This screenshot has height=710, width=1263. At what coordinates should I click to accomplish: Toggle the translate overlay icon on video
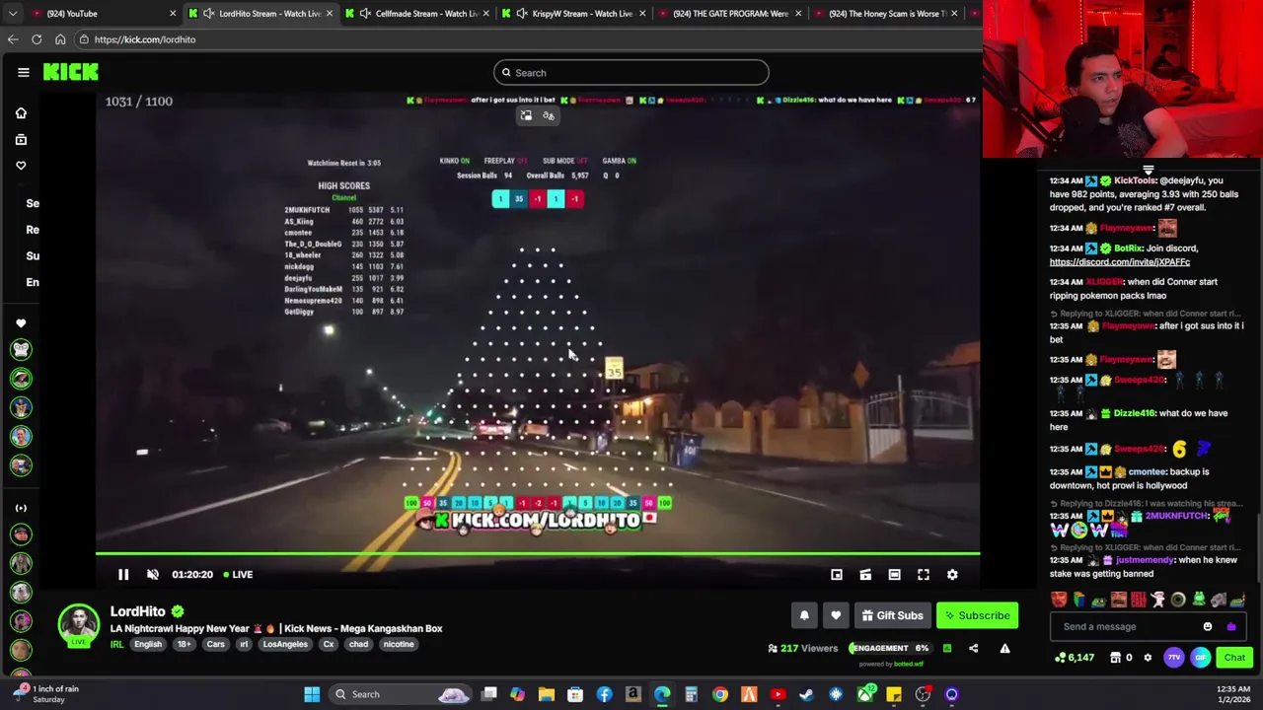coord(549,115)
